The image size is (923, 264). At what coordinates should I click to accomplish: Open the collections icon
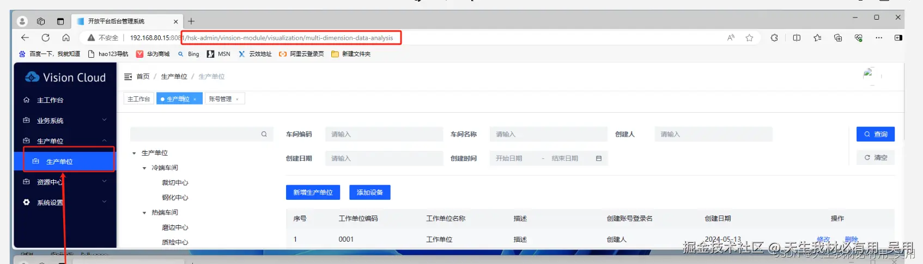(838, 38)
